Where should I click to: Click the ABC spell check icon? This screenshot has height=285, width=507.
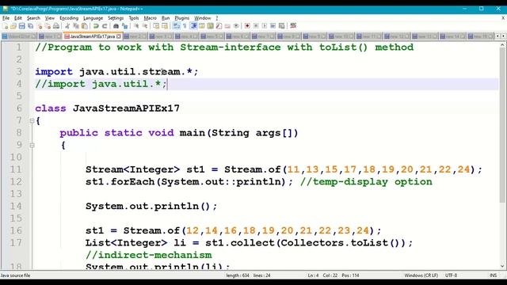tap(293, 26)
